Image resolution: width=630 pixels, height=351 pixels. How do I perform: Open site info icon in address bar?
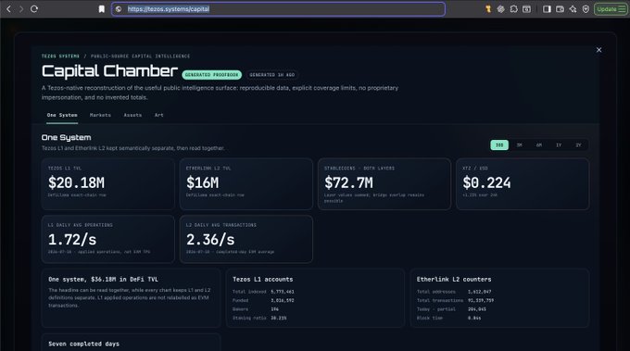click(x=119, y=9)
